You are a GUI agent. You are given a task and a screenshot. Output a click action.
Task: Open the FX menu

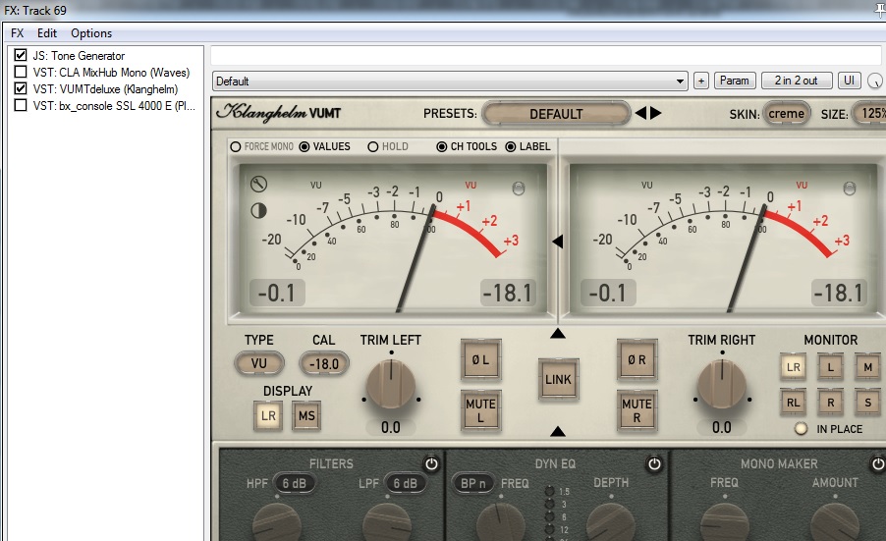click(x=18, y=33)
